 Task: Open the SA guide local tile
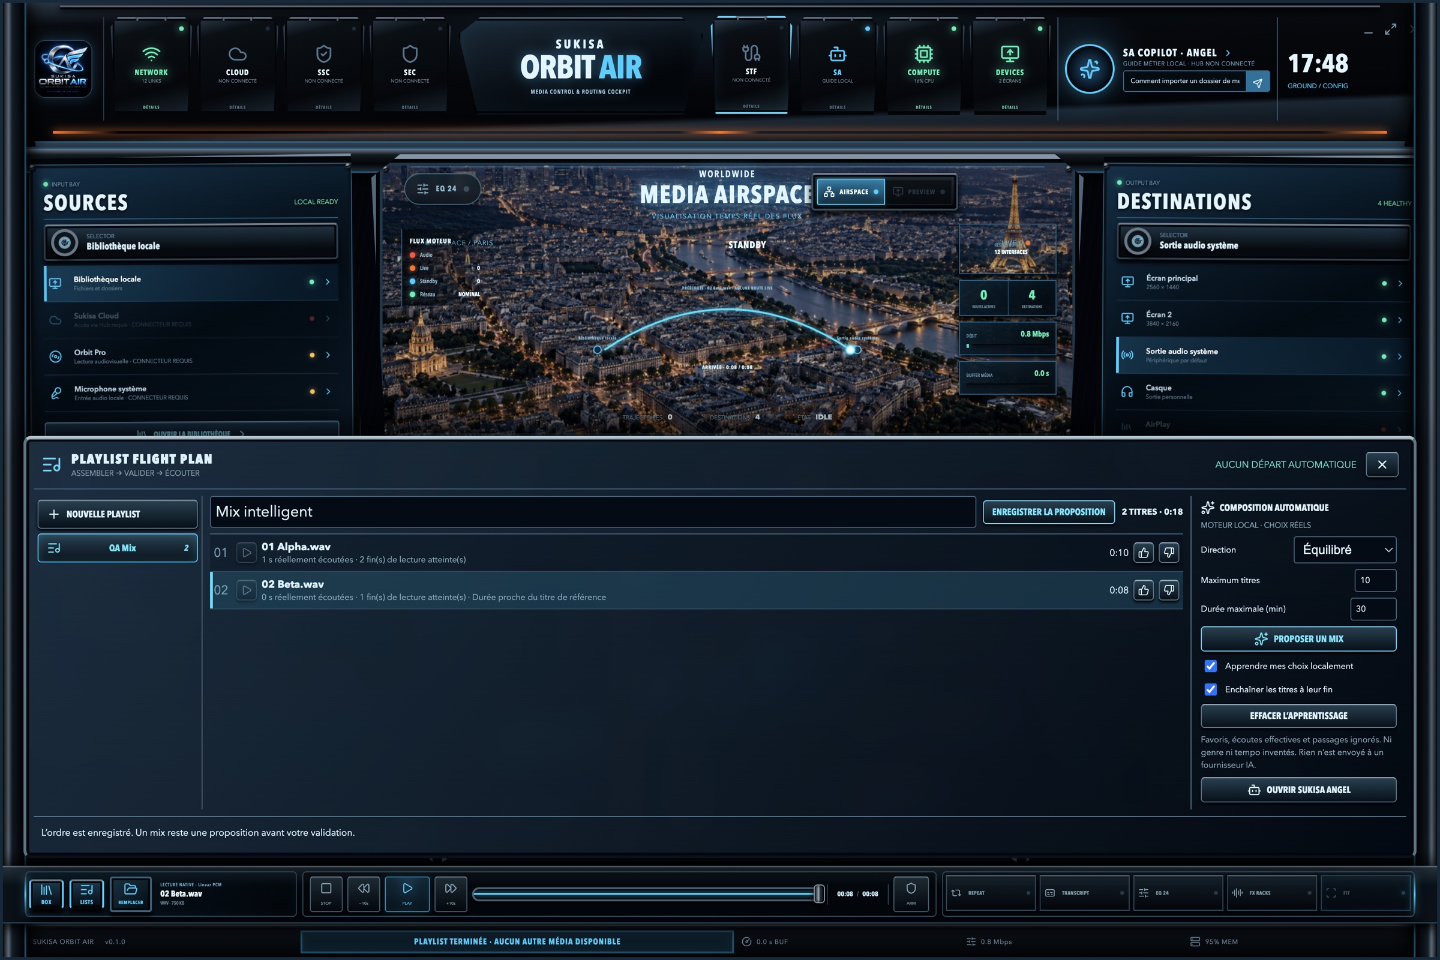pyautogui.click(x=838, y=66)
